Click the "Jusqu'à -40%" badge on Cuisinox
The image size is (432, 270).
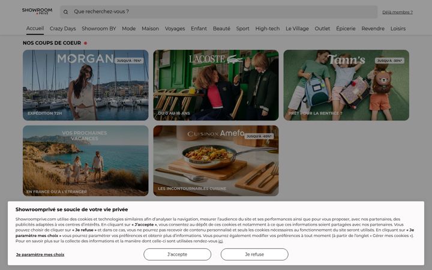[259, 136]
